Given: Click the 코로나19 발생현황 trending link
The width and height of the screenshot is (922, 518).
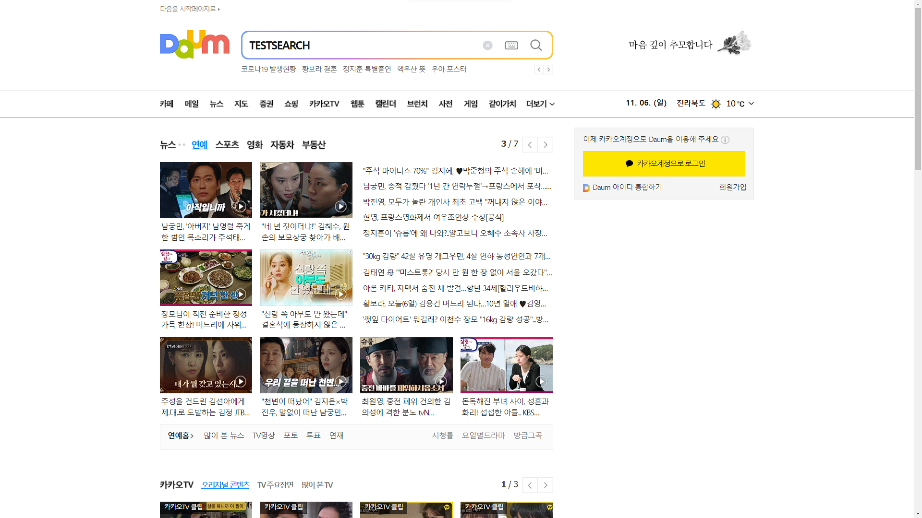Looking at the screenshot, I should point(268,69).
